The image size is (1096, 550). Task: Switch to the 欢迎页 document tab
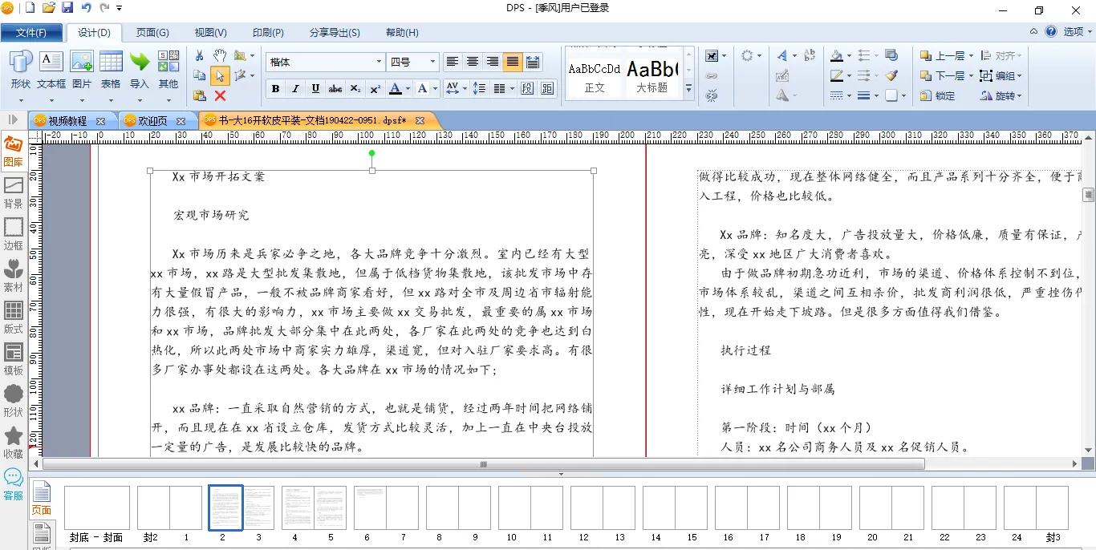(x=152, y=120)
